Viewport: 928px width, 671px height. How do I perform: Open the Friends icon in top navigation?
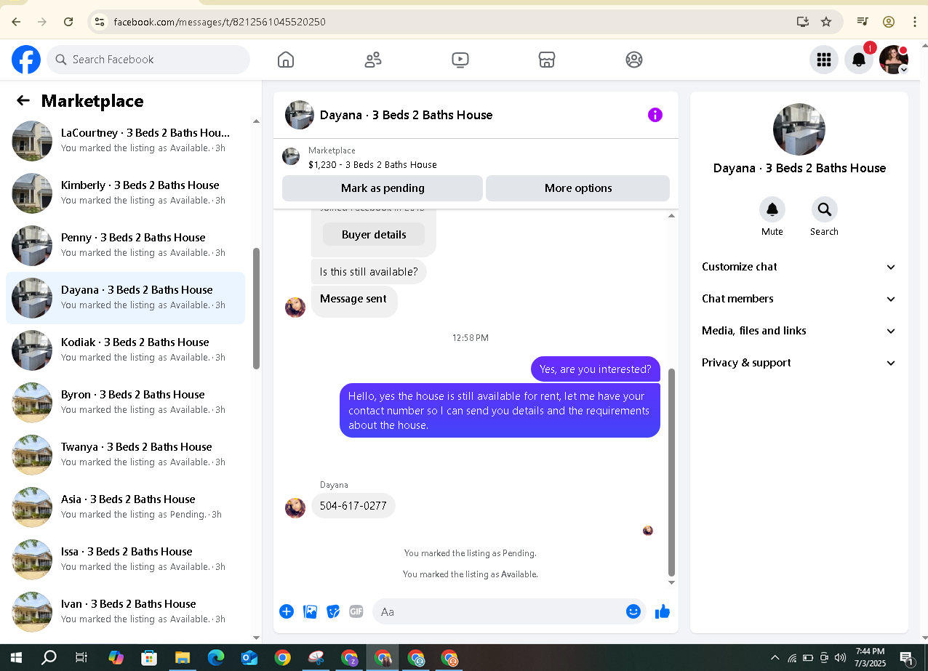[373, 60]
